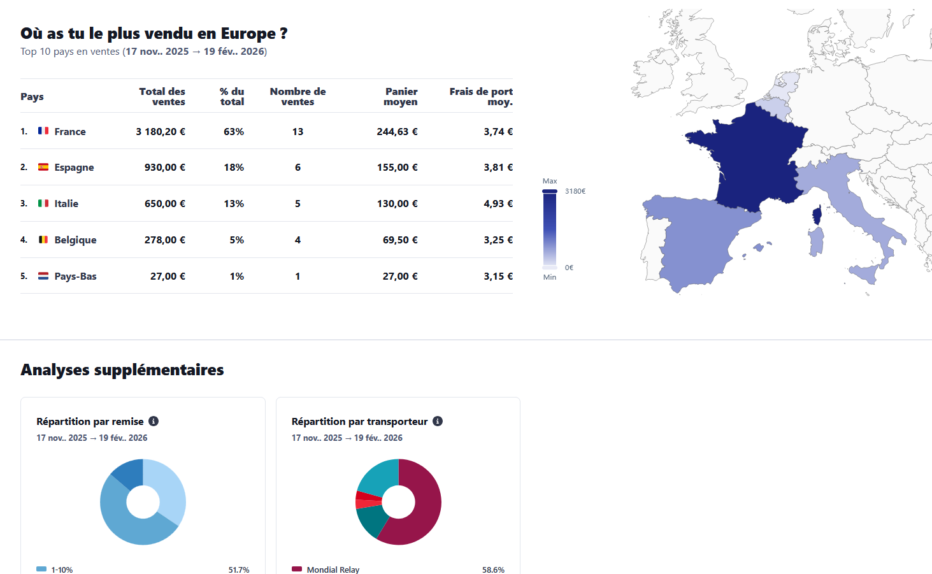Click the Mondial Relay legend color swatch
The width and height of the screenshot is (932, 574).
click(x=297, y=569)
